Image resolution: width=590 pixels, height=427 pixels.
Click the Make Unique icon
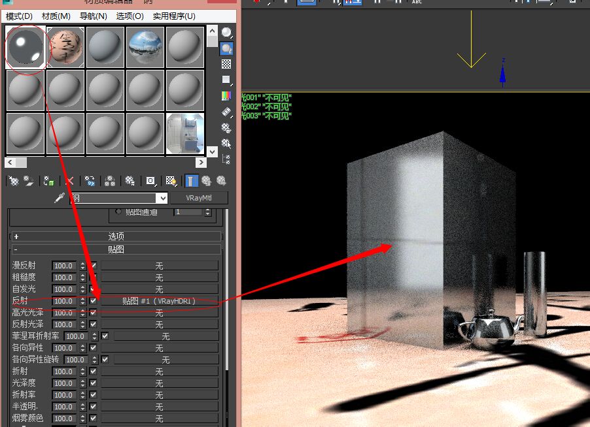[x=110, y=181]
